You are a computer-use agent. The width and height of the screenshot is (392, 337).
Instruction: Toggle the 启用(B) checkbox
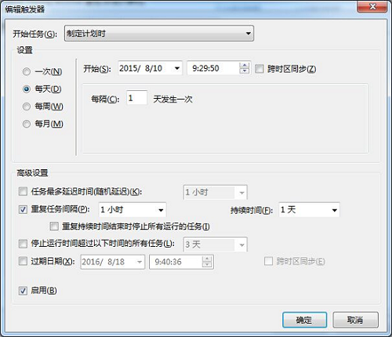tap(23, 291)
